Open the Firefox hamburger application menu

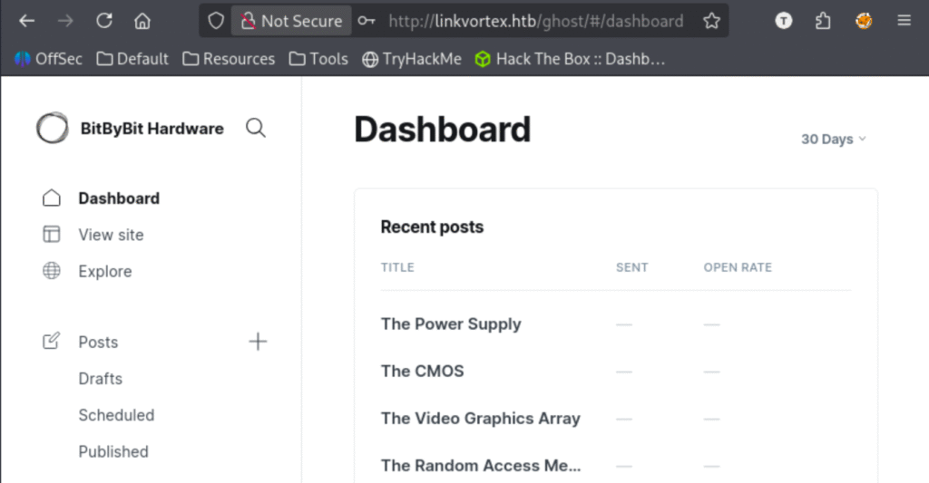point(904,21)
